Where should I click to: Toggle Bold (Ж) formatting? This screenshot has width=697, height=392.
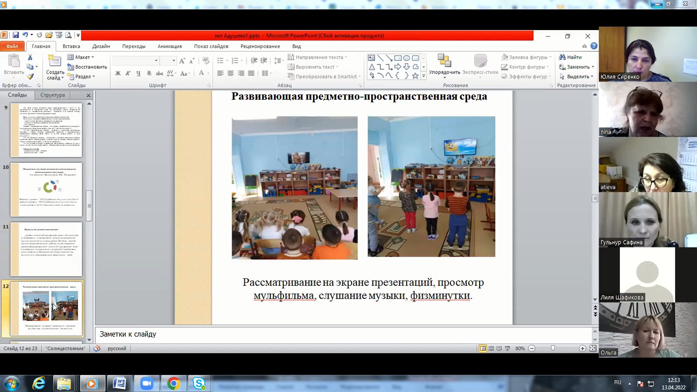(x=118, y=73)
